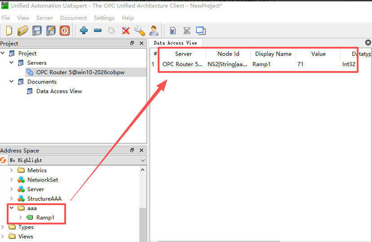Click the red power Exit icon
The height and width of the screenshot is (242, 372).
[x=65, y=31]
